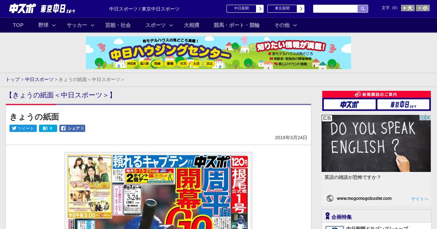Screen dimensions: 437x229
Task: Click 中日スポーツ breadcrumb link
Action: click(39, 80)
